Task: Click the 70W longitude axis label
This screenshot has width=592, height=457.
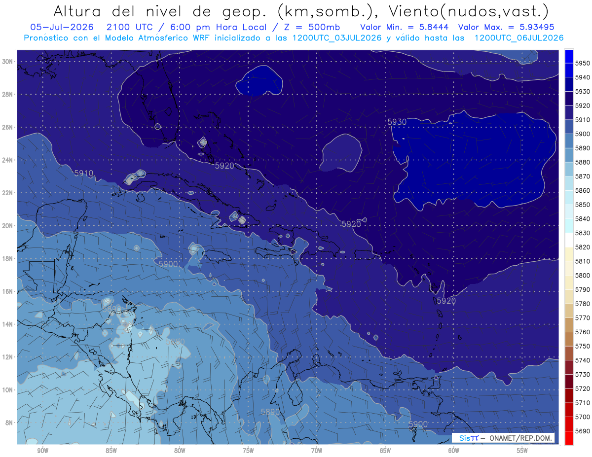Action: click(317, 451)
